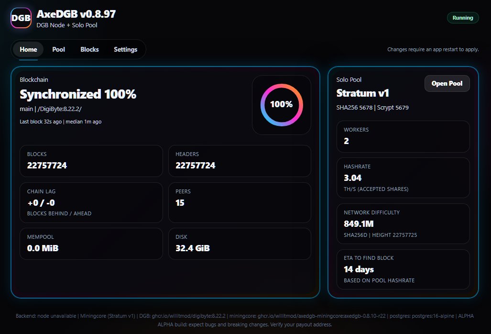Click the DISK value 32.4 GiB

[193, 248]
